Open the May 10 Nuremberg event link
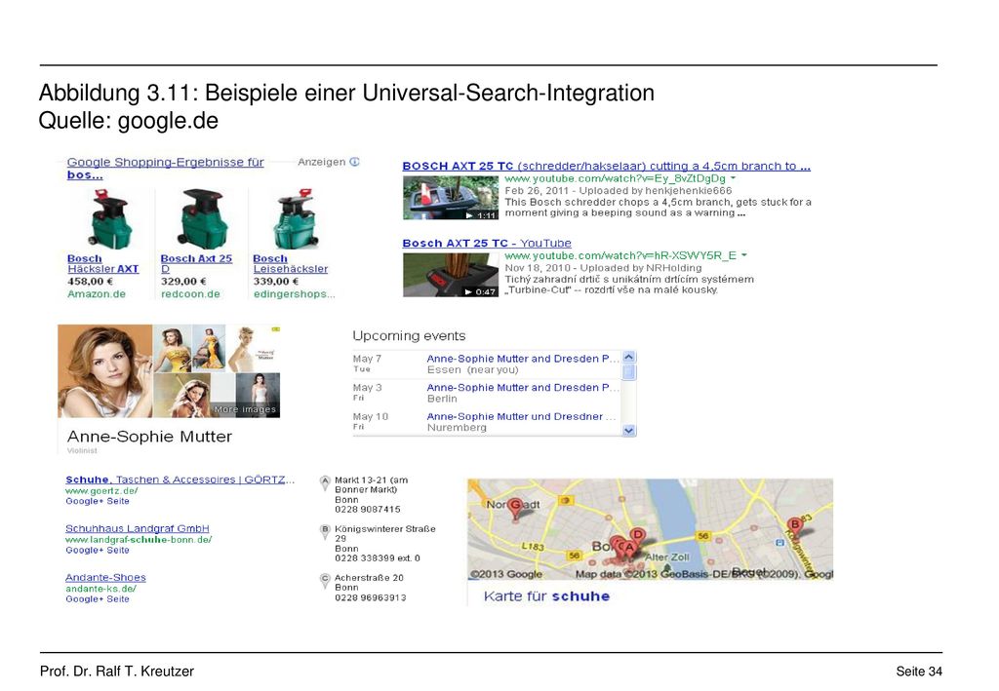The height and width of the screenshot is (691, 999). (521, 416)
